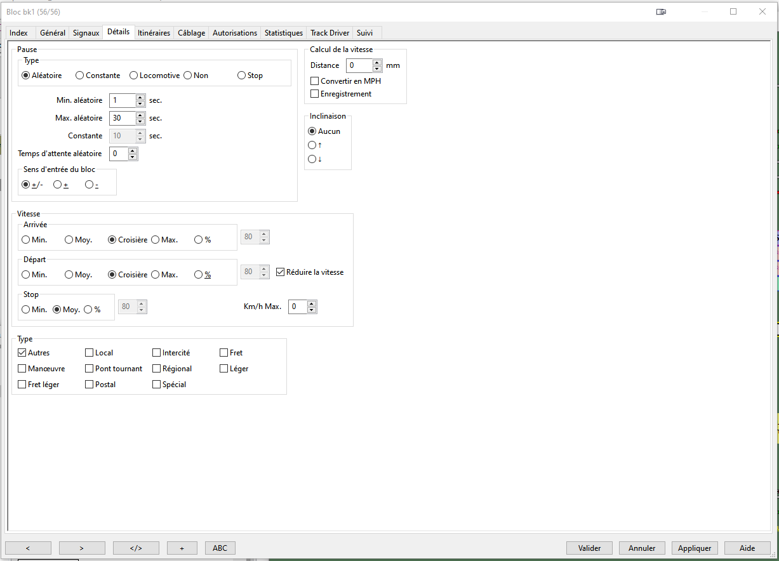Increase the Km/h Max. value with up arrow

[x=311, y=304]
